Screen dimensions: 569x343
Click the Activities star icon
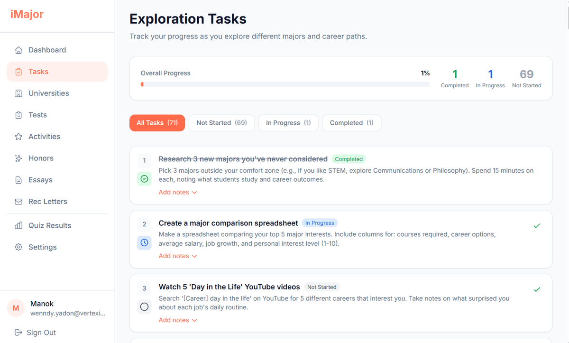click(x=19, y=136)
